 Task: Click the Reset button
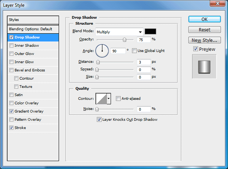tap(204, 30)
